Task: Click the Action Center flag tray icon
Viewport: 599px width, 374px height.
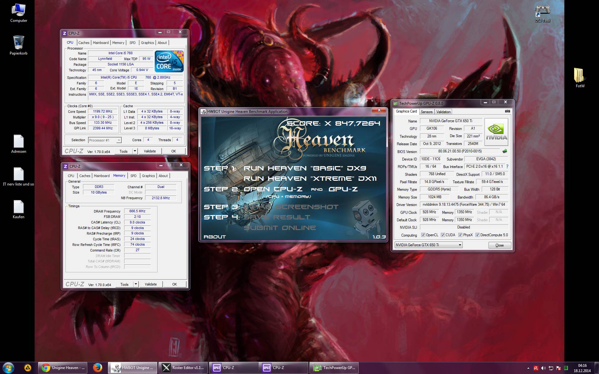Action: pos(558,368)
